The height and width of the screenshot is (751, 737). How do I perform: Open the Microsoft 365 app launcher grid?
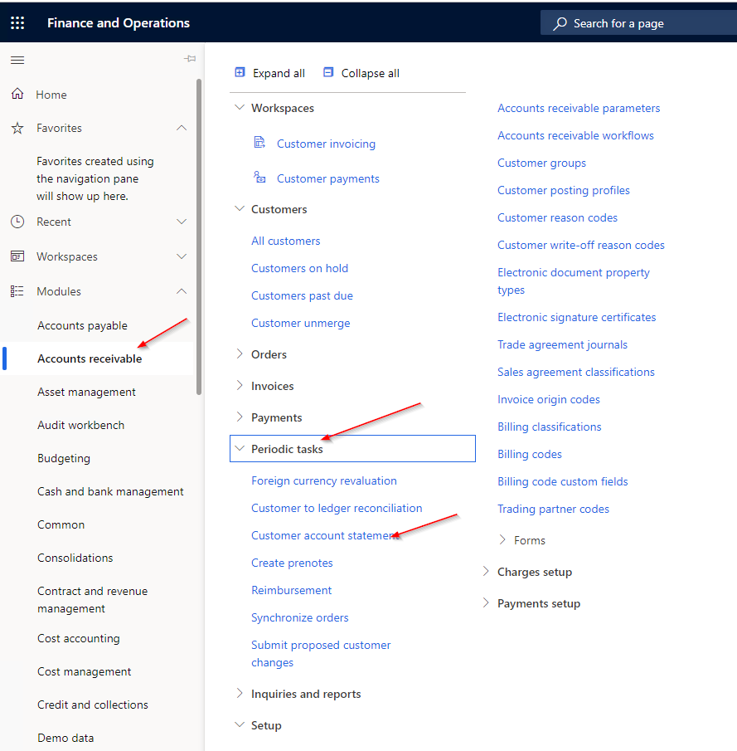(x=17, y=22)
